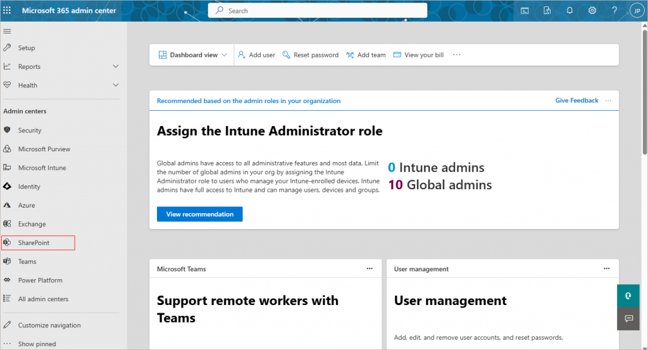Click the Search input field
The width and height of the screenshot is (648, 350).
(x=318, y=11)
